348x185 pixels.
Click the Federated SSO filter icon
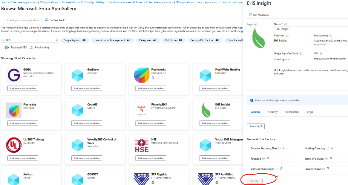[7, 48]
